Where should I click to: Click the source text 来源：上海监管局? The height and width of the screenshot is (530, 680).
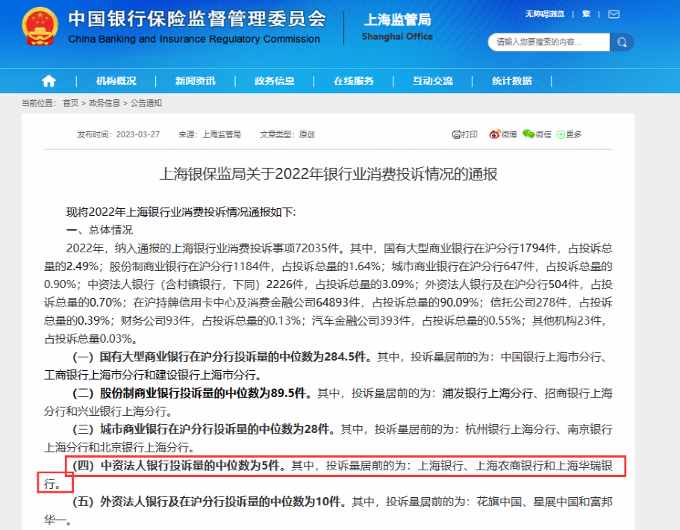[x=210, y=134]
